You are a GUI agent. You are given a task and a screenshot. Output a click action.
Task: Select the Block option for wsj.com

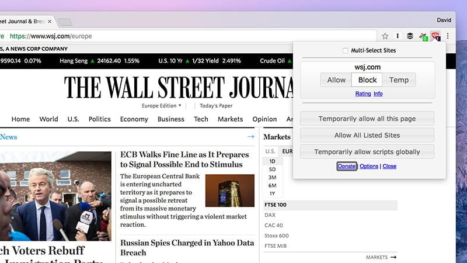point(367,80)
